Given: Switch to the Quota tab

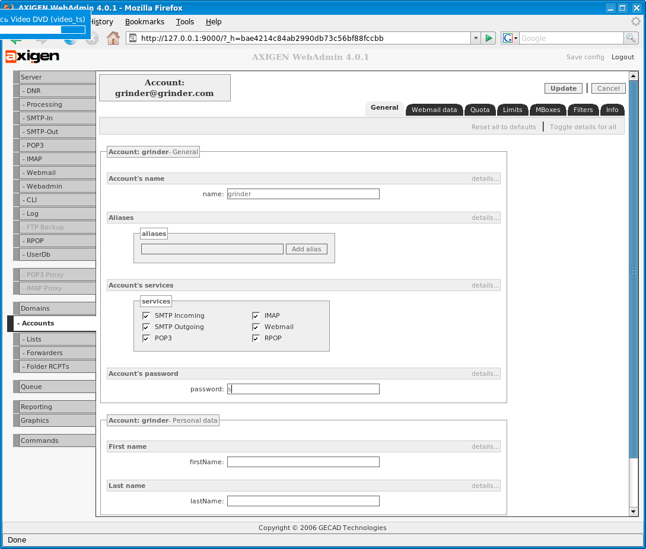Looking at the screenshot, I should (x=480, y=110).
